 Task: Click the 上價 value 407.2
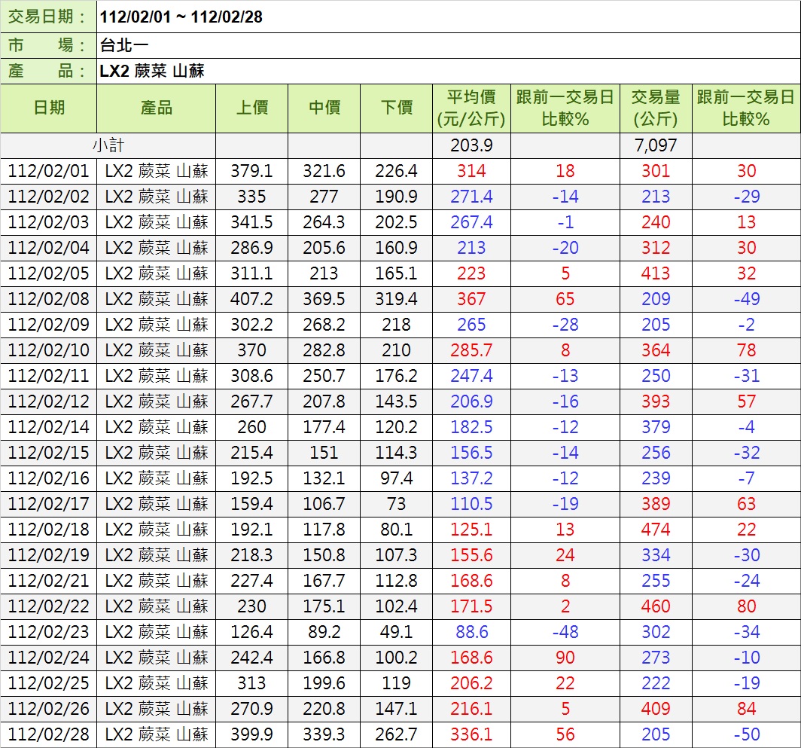coord(251,299)
